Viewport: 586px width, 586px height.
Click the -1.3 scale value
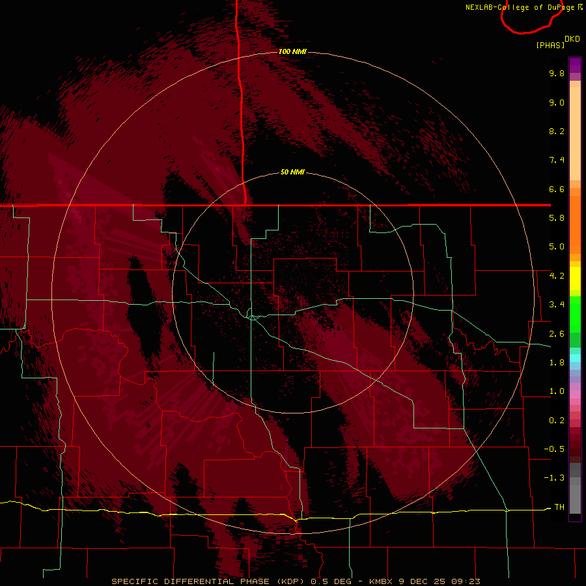[x=554, y=478]
